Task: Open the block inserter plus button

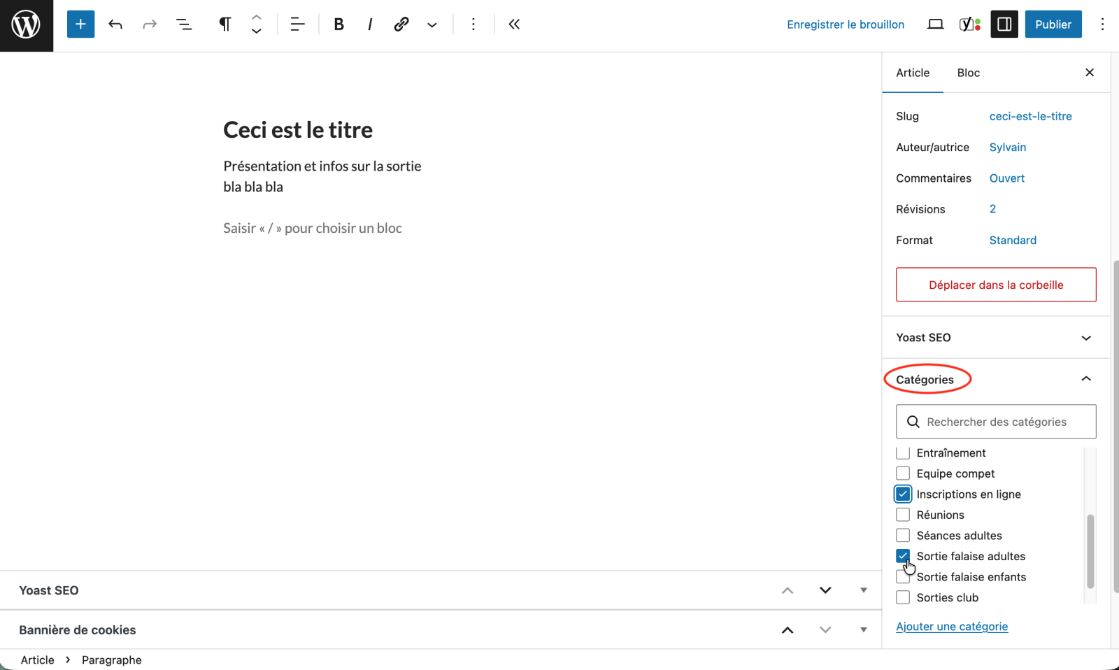Action: pos(80,24)
